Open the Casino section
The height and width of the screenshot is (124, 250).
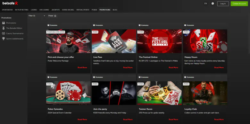tap(34, 10)
